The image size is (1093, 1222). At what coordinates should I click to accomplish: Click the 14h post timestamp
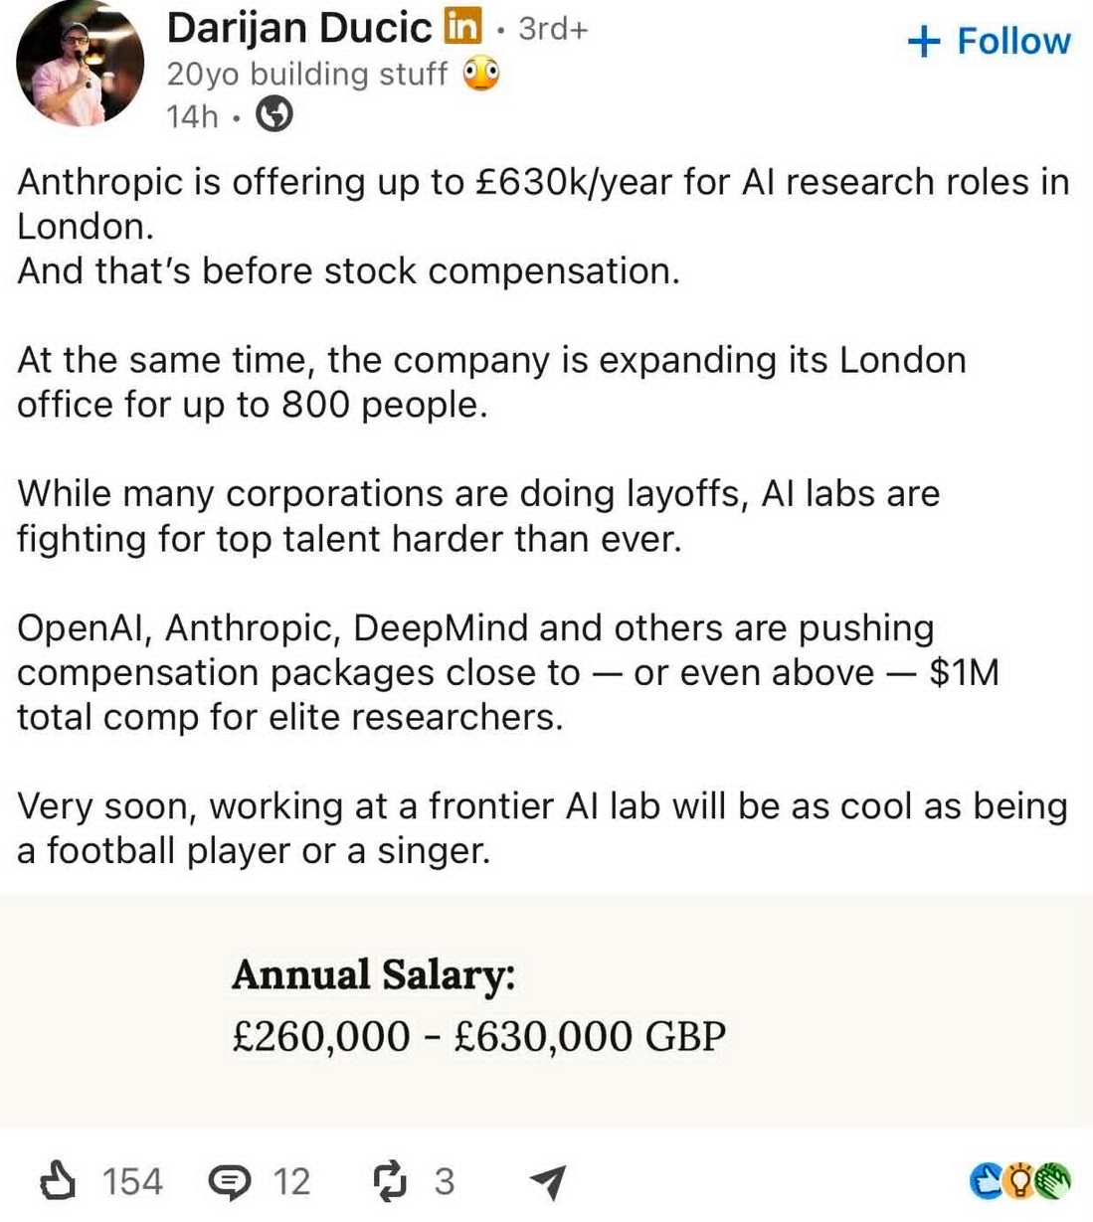(x=192, y=116)
